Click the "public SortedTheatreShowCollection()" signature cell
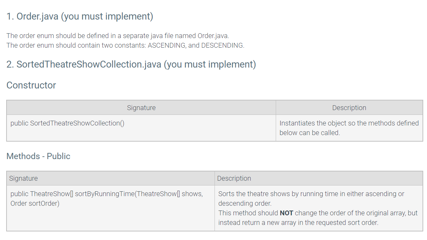The image size is (427, 240). point(67,123)
